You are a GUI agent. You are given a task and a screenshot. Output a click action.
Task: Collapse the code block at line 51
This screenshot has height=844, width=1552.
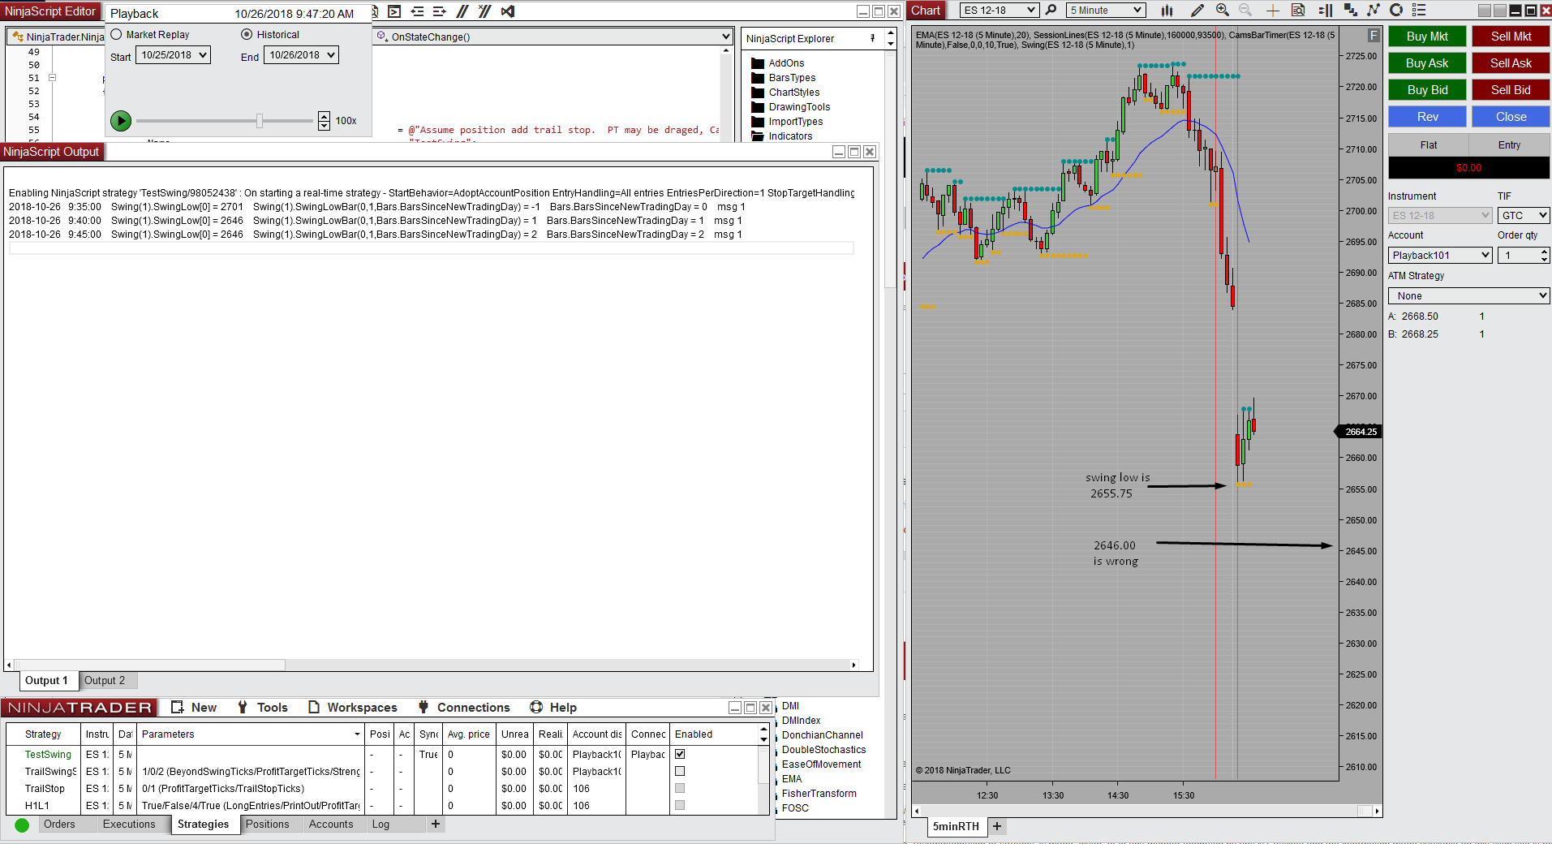(x=52, y=78)
